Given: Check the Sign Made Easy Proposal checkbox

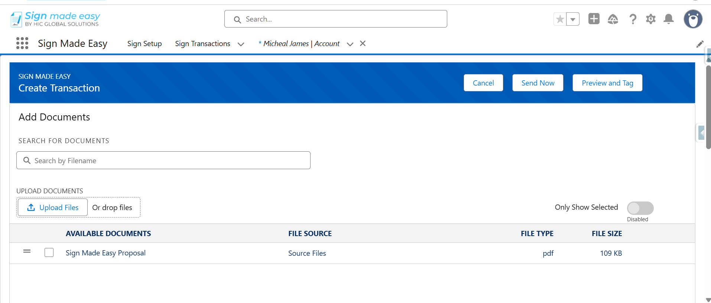Looking at the screenshot, I should pyautogui.click(x=49, y=252).
